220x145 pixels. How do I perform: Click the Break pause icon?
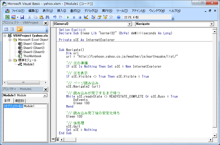(74, 17)
